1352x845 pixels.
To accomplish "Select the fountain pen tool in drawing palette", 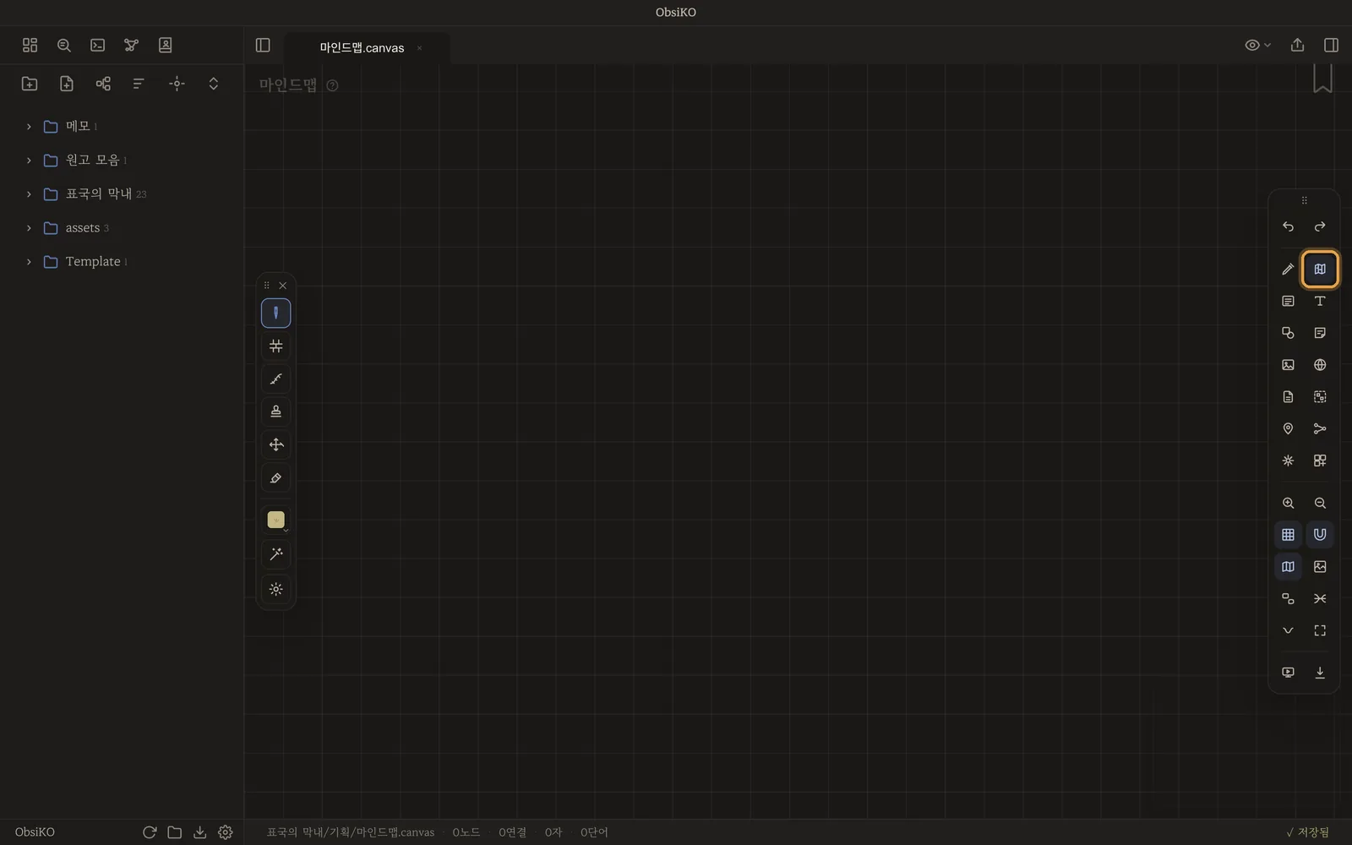I will pyautogui.click(x=275, y=313).
